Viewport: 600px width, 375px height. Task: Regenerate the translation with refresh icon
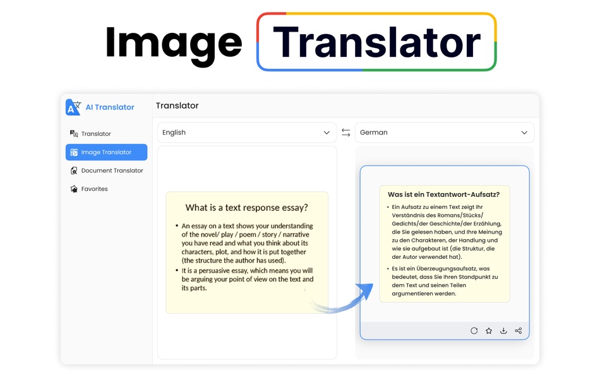(474, 331)
